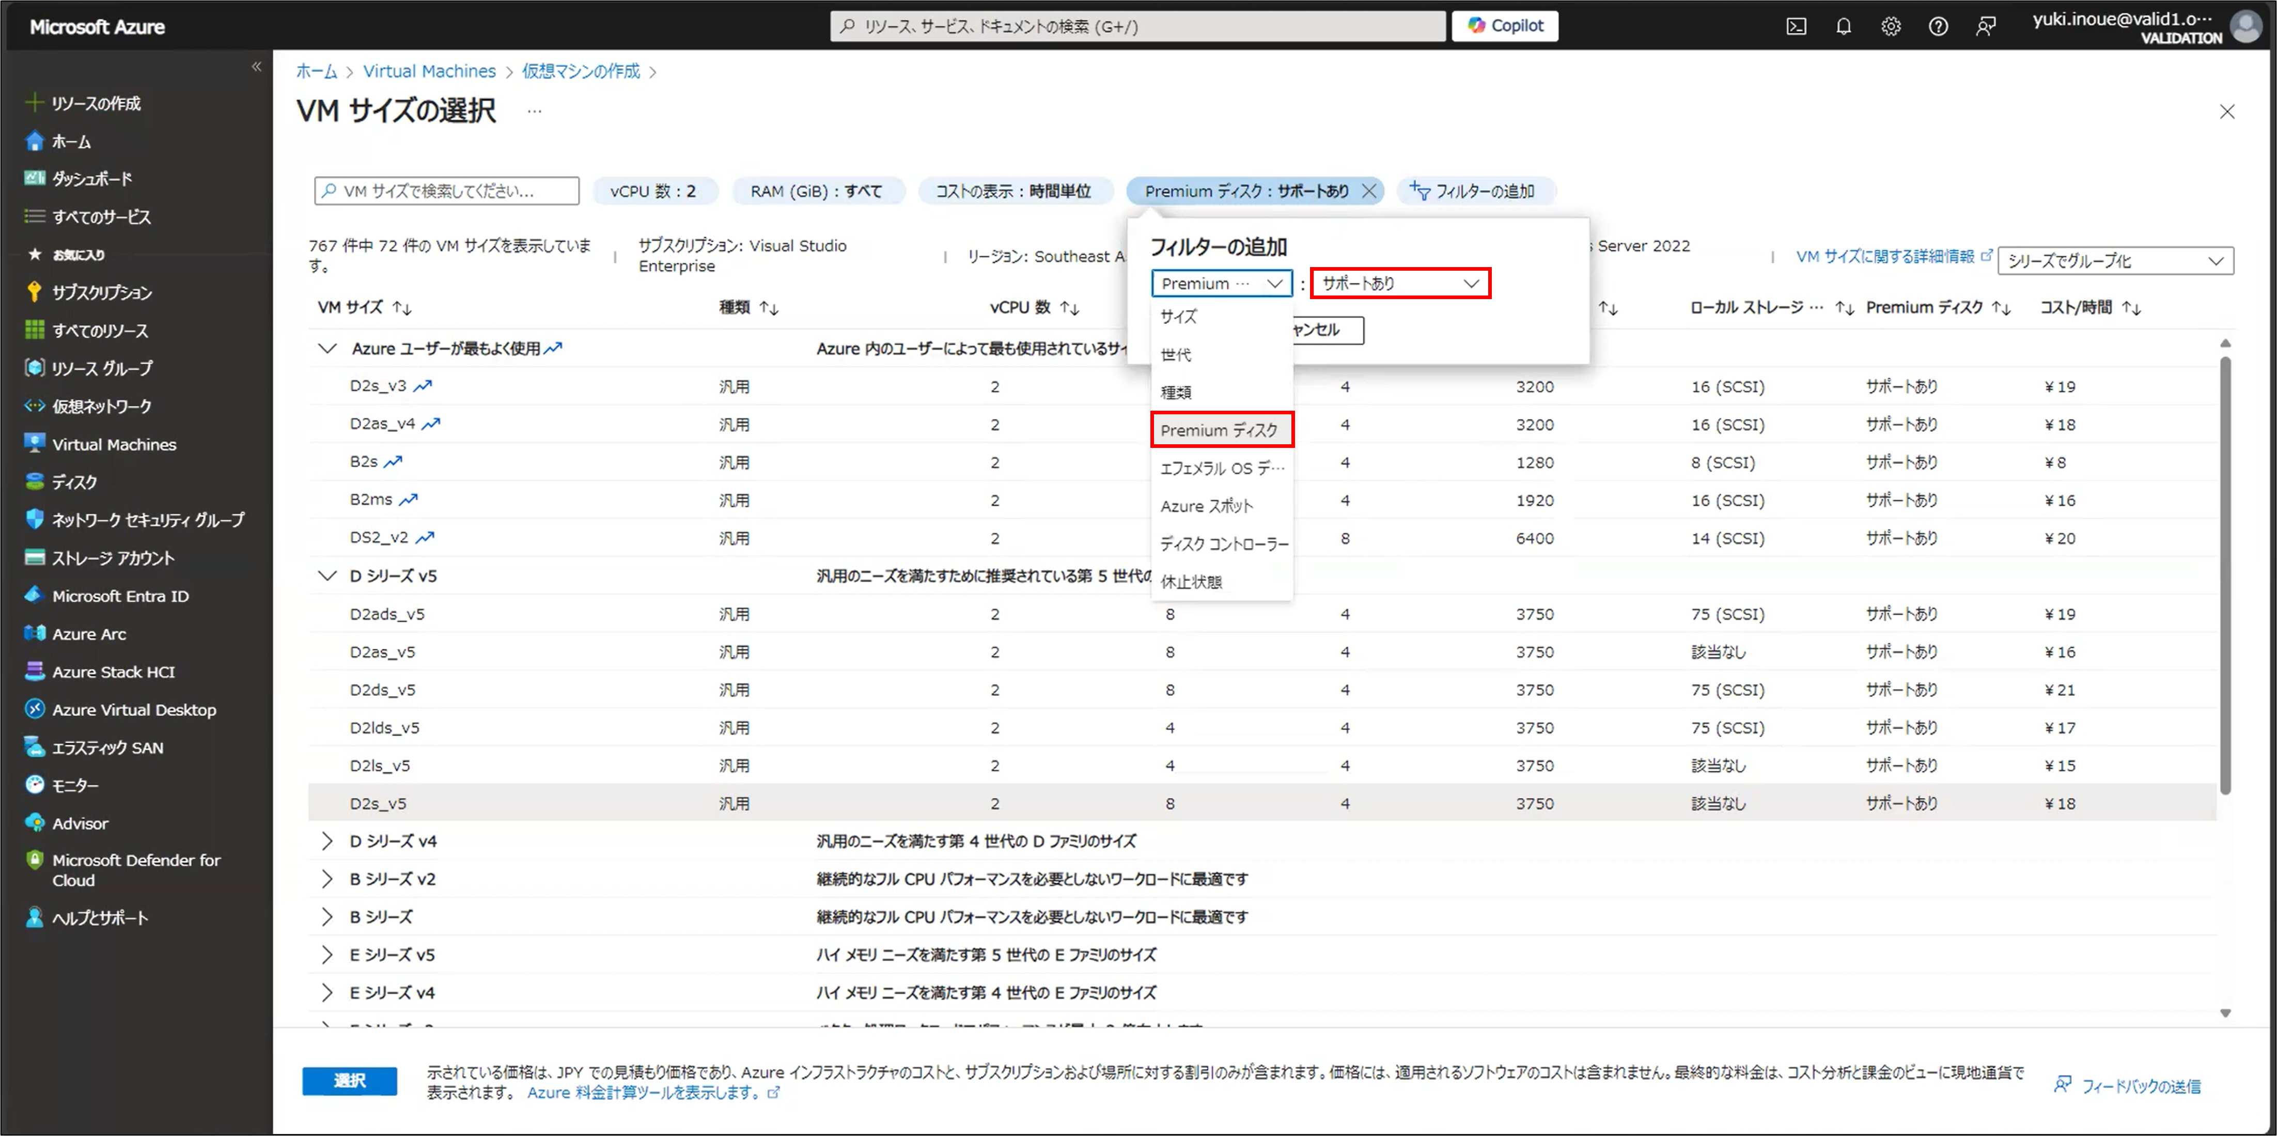The width and height of the screenshot is (2277, 1136).
Task: Click the top portal search box
Action: click(x=1137, y=26)
